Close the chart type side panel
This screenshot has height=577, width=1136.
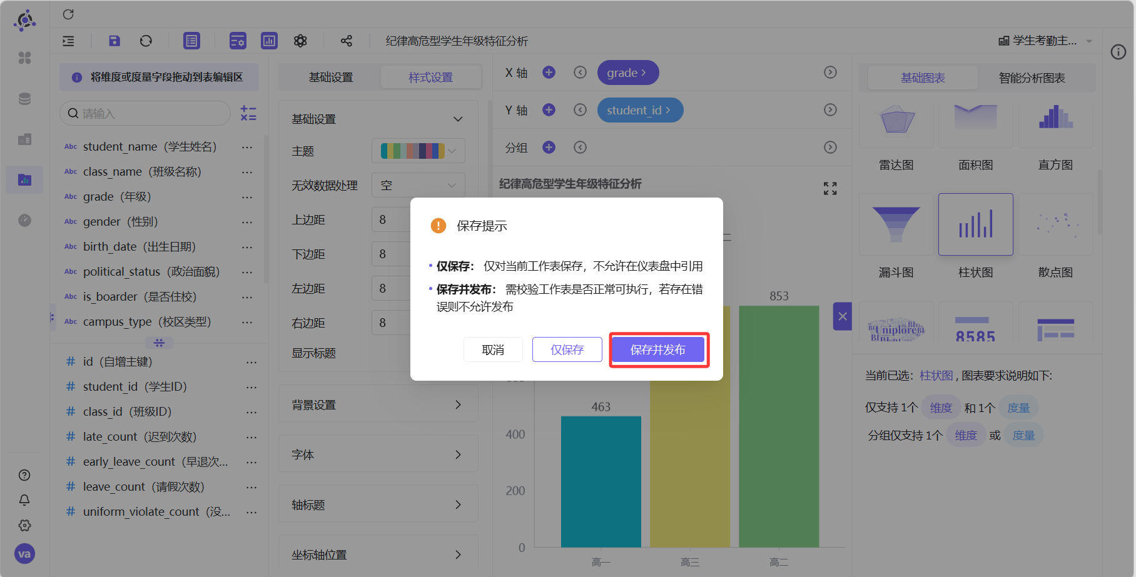(843, 316)
